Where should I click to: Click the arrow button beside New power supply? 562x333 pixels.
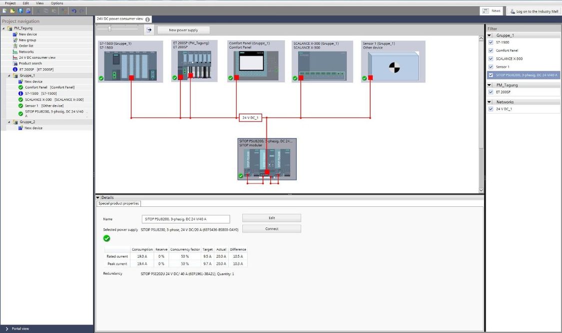click(x=149, y=30)
